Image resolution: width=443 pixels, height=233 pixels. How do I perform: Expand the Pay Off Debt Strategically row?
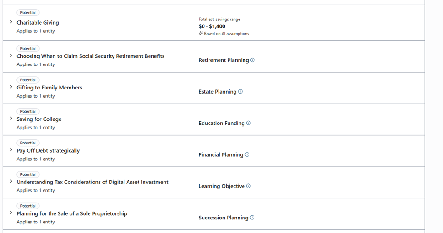pos(11,150)
